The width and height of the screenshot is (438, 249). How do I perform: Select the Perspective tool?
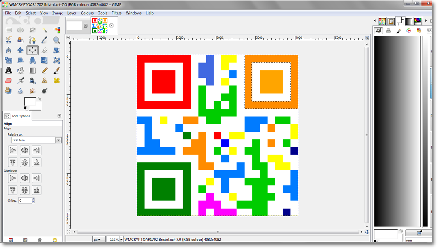point(32,60)
